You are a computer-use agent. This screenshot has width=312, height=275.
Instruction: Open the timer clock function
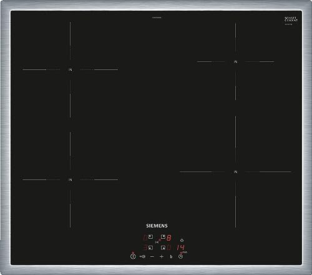click(x=180, y=256)
